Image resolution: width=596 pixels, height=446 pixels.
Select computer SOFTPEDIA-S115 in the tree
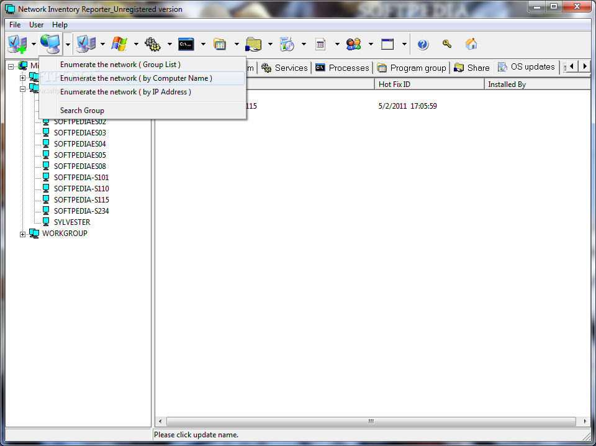click(81, 200)
